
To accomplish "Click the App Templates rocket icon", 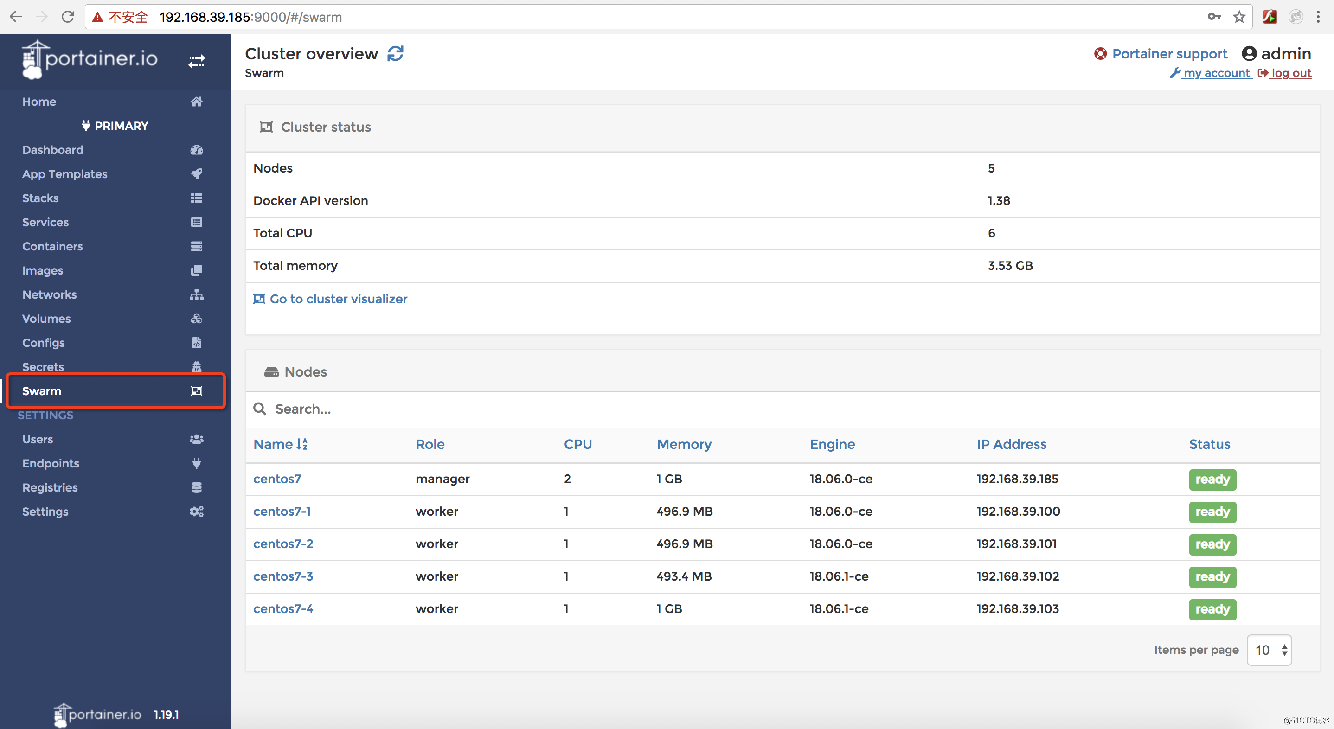I will 196,174.
